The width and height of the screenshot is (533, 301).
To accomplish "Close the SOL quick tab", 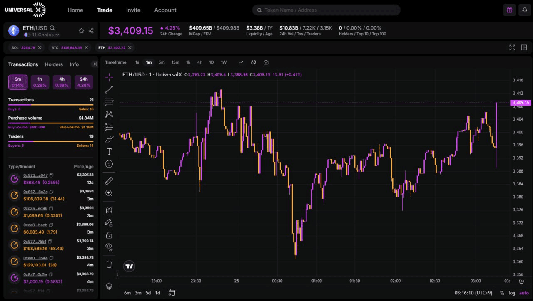I will pyautogui.click(x=40, y=48).
